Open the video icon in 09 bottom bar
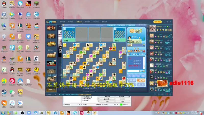The height and width of the screenshot is (115, 204). [162, 94]
